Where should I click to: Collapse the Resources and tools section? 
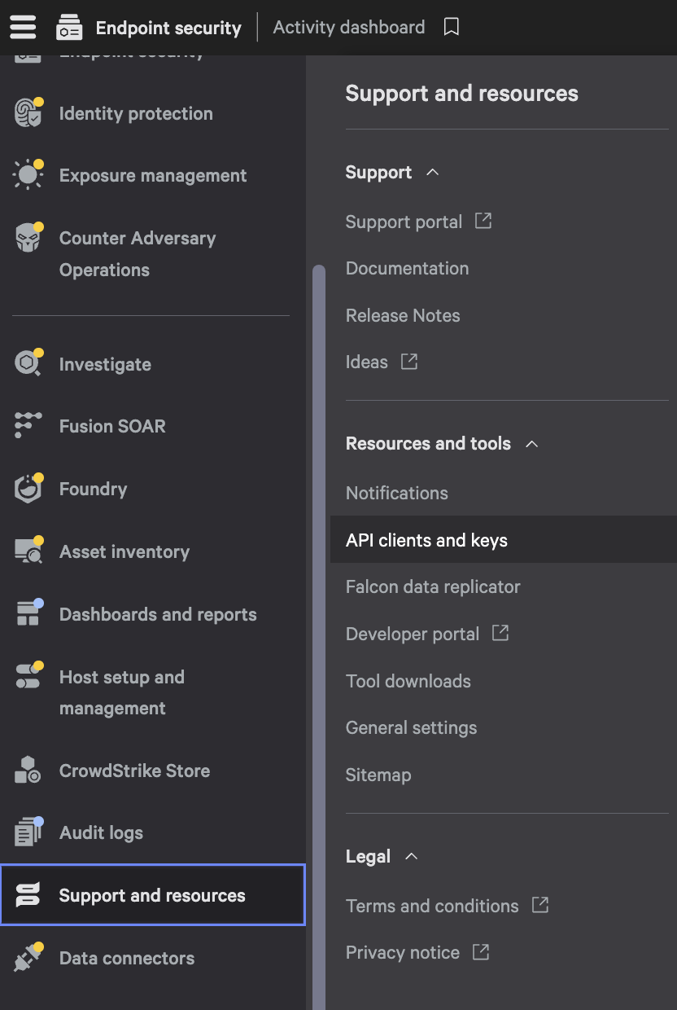click(532, 444)
